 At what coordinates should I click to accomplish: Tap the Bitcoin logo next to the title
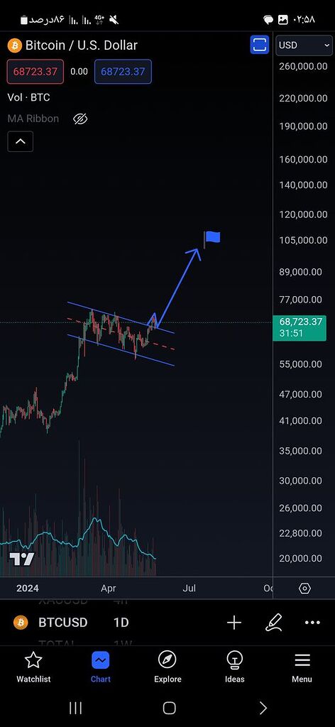coord(14,45)
